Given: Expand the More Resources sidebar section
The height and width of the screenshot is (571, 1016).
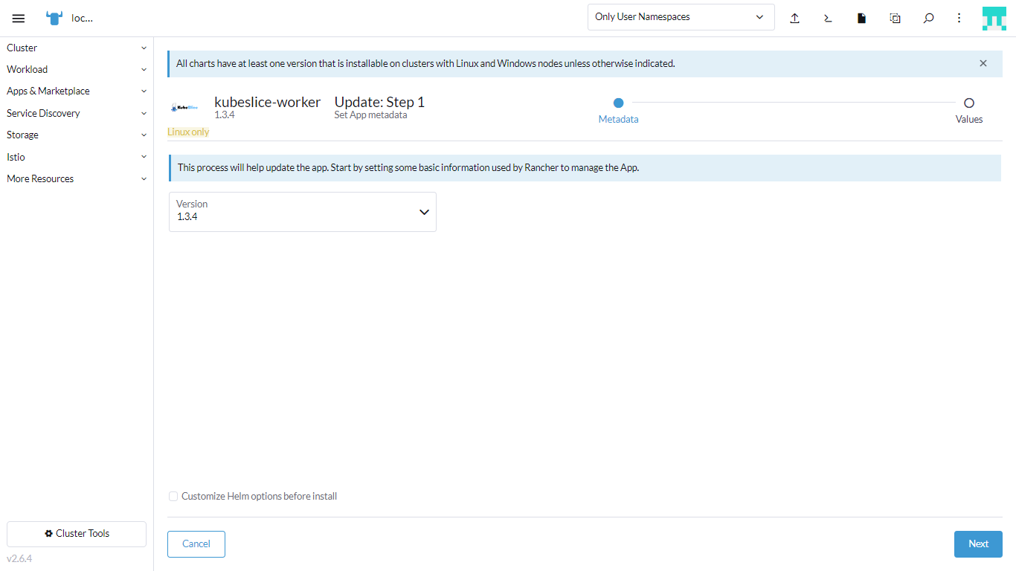Looking at the screenshot, I should click(x=77, y=178).
